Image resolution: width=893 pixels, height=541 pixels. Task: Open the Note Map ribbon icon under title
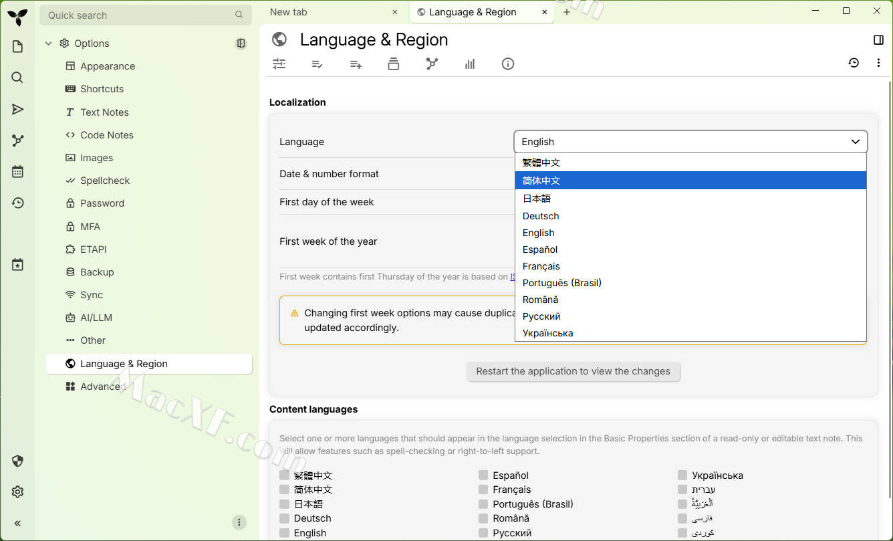coord(432,64)
